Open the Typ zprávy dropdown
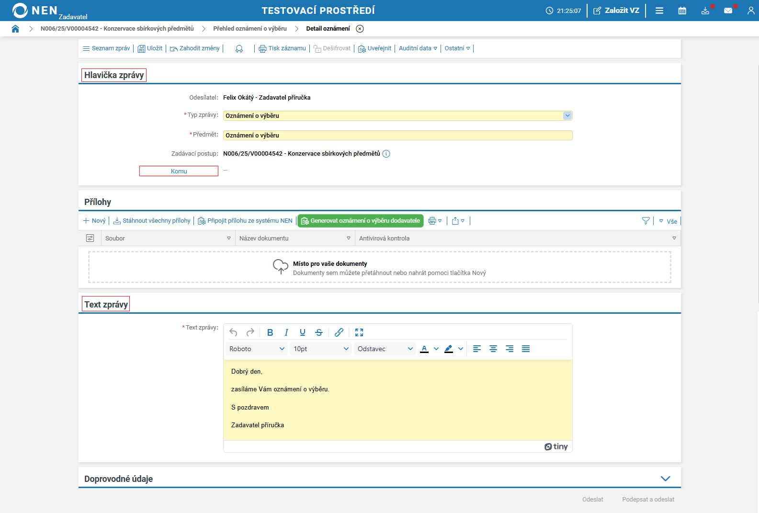This screenshot has height=513, width=759. [567, 115]
